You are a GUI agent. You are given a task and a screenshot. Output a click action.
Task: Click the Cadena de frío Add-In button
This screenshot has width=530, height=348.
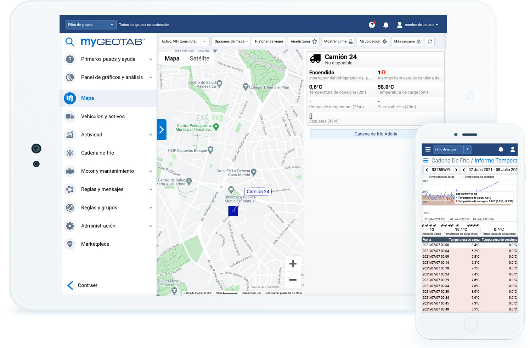(x=376, y=134)
